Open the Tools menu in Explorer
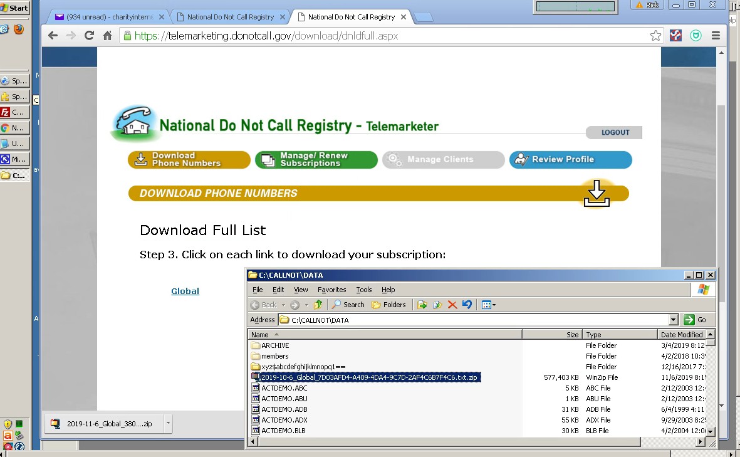This screenshot has width=740, height=457. click(364, 290)
